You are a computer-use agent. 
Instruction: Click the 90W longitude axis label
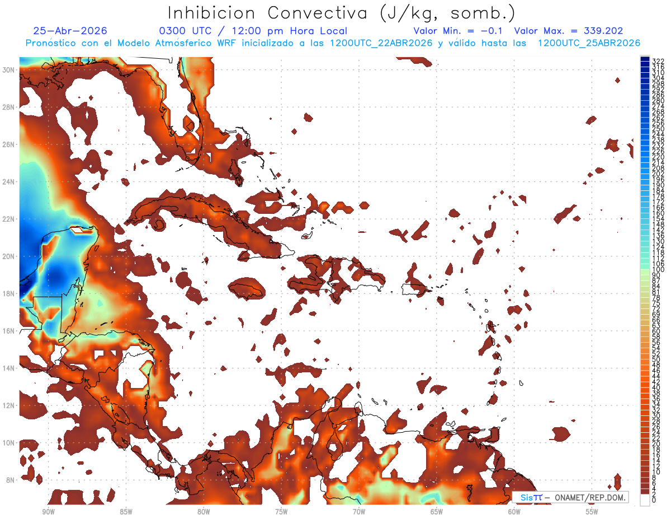point(48,512)
